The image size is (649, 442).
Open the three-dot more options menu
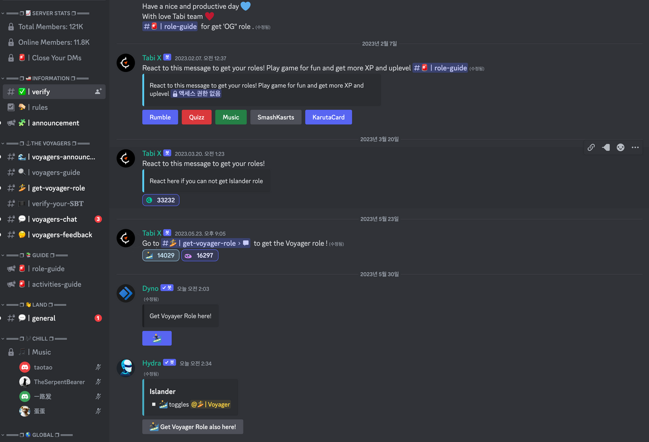pos(635,147)
